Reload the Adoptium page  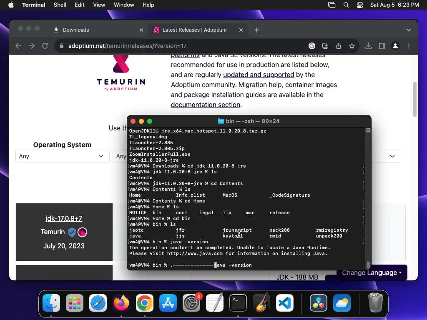tap(45, 46)
